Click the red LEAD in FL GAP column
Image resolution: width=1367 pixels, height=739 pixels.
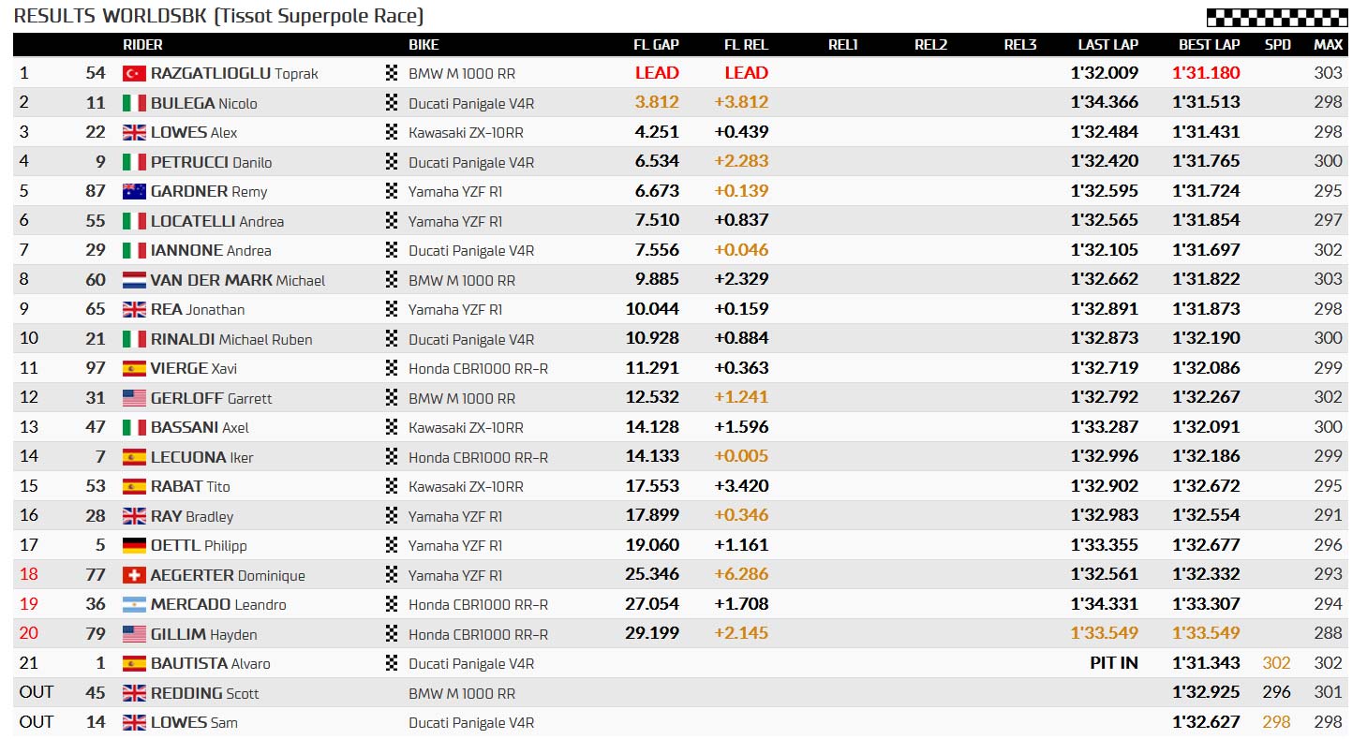pyautogui.click(x=657, y=73)
